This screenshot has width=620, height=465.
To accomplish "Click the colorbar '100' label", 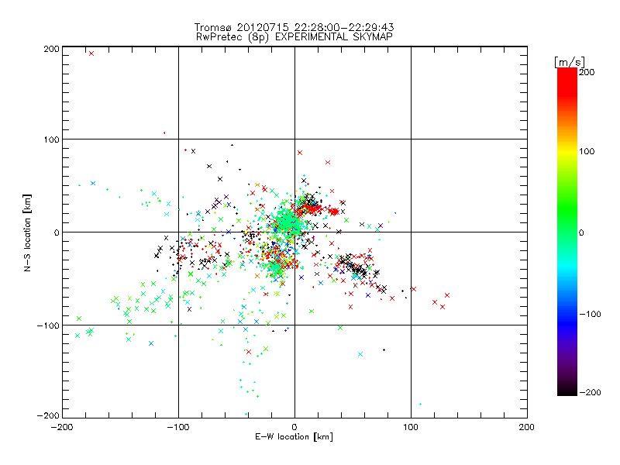I will [587, 151].
